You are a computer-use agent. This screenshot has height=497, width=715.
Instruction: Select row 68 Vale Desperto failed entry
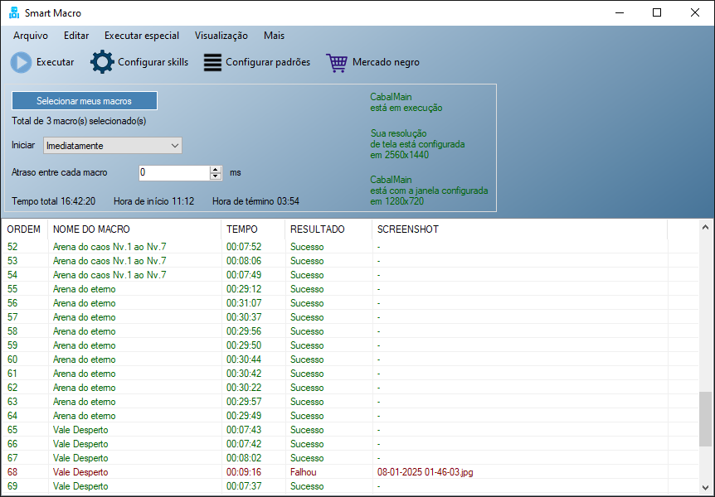[80, 472]
